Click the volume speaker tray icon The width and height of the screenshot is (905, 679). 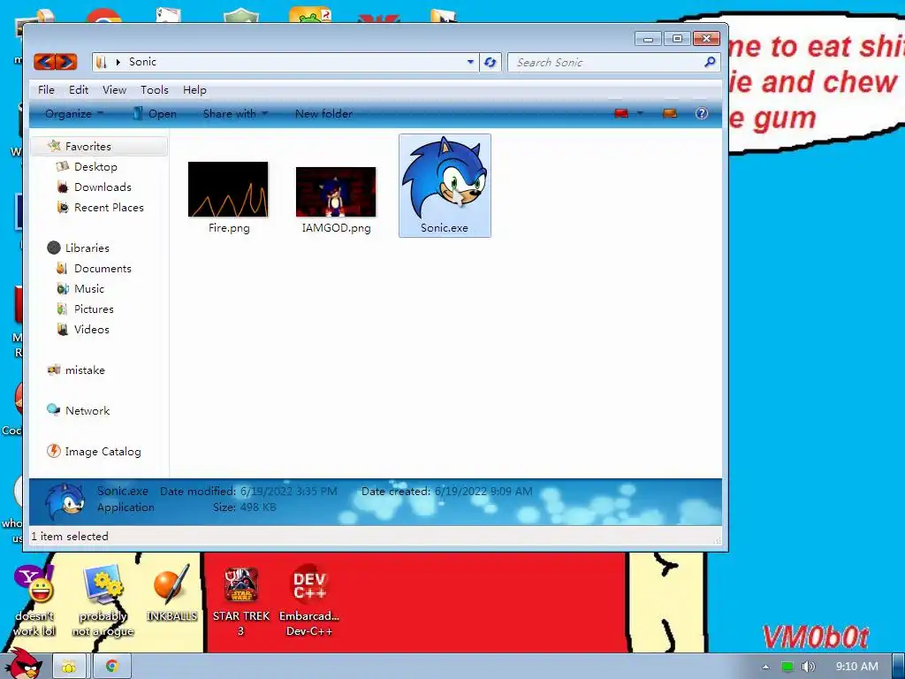(x=808, y=667)
